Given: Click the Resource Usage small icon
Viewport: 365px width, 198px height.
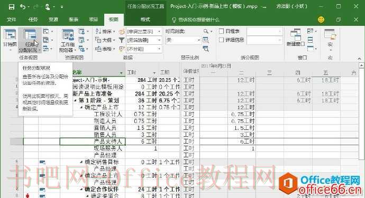Looking at the screenshot, I should click(x=81, y=31).
